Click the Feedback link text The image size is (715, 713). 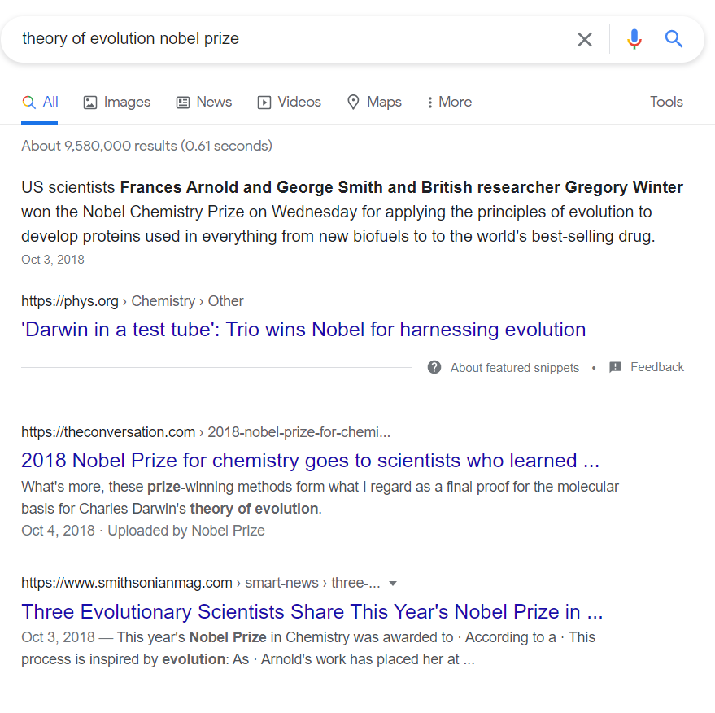point(657,367)
